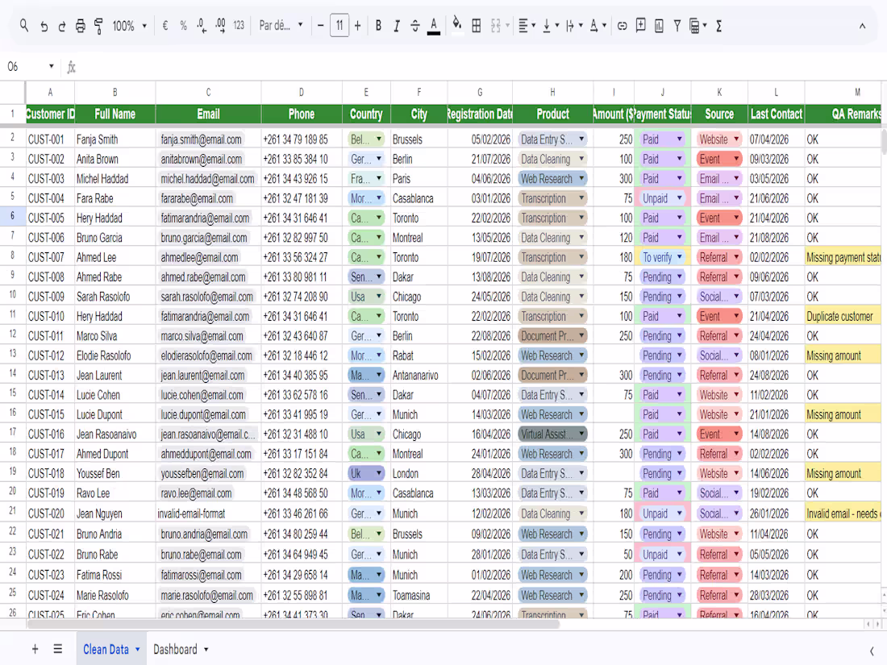Click the Phone header cell
Screen dimensions: 887x665
[302, 114]
